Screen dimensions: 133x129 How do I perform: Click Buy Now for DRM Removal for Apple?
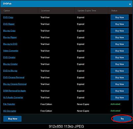click(x=119, y=91)
